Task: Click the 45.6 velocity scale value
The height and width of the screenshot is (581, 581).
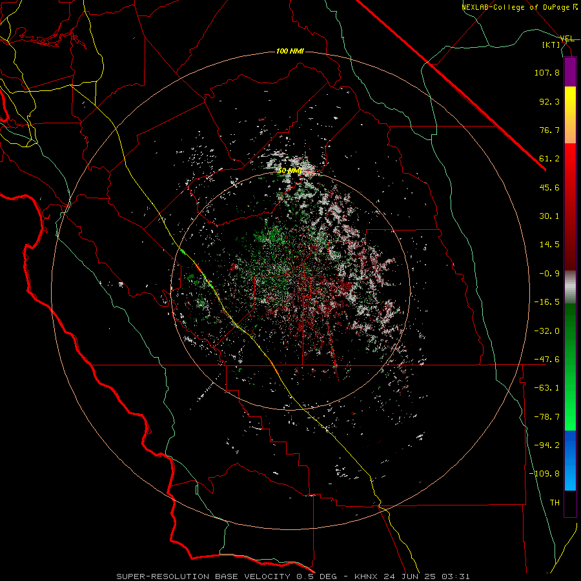Action: coord(549,187)
